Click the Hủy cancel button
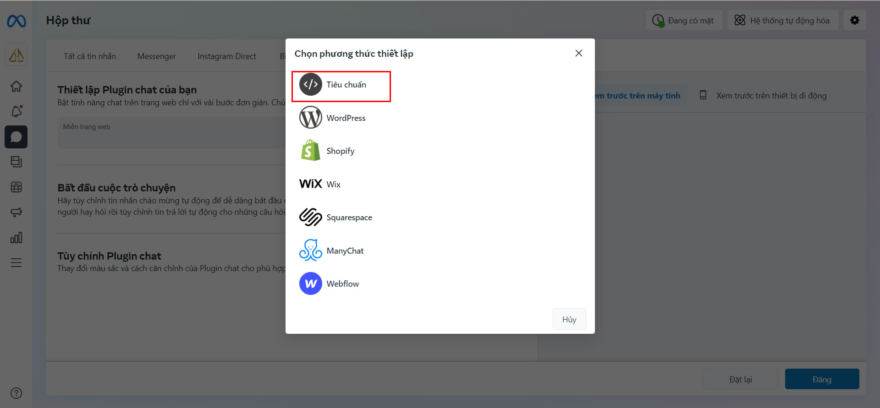This screenshot has height=408, width=880. 569,319
